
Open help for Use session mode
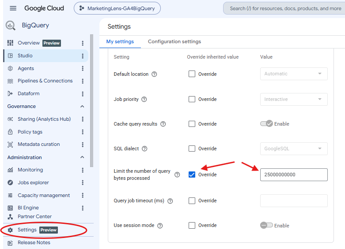(x=160, y=226)
